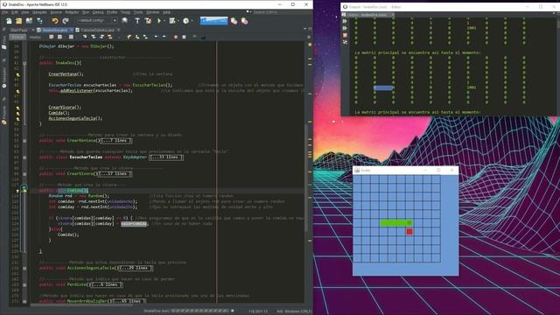This screenshot has width=560, height=315.
Task: Click the folded '...7 lines' box of CrearVentana
Action: click(116, 141)
